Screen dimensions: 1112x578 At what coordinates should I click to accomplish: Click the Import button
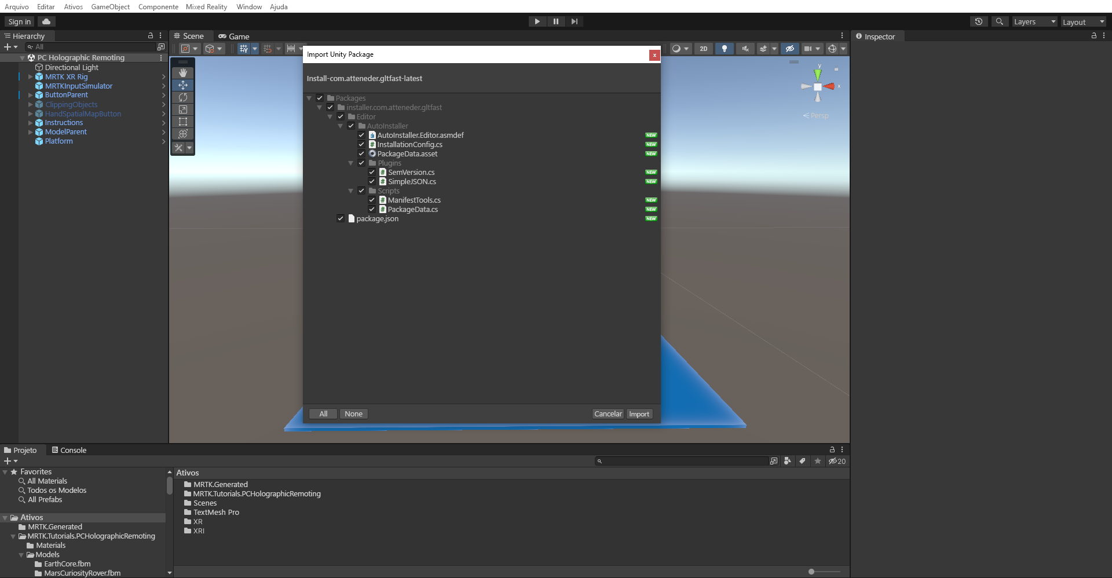(x=639, y=414)
